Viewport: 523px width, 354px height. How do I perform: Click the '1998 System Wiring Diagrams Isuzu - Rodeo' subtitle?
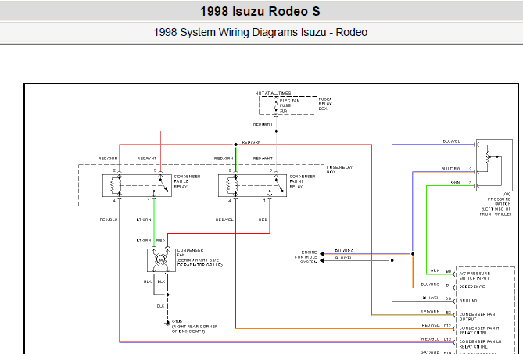(x=260, y=32)
